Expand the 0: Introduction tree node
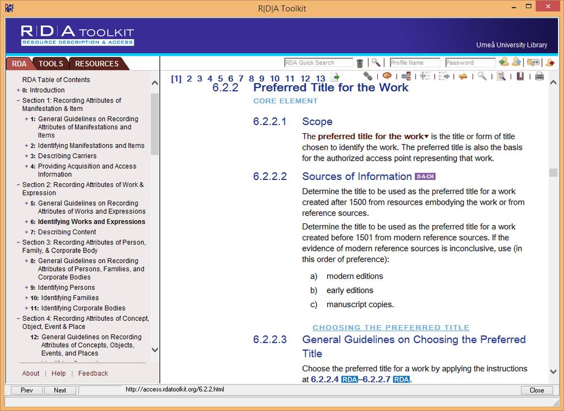Image resolution: width=564 pixels, height=411 pixels. click(18, 90)
